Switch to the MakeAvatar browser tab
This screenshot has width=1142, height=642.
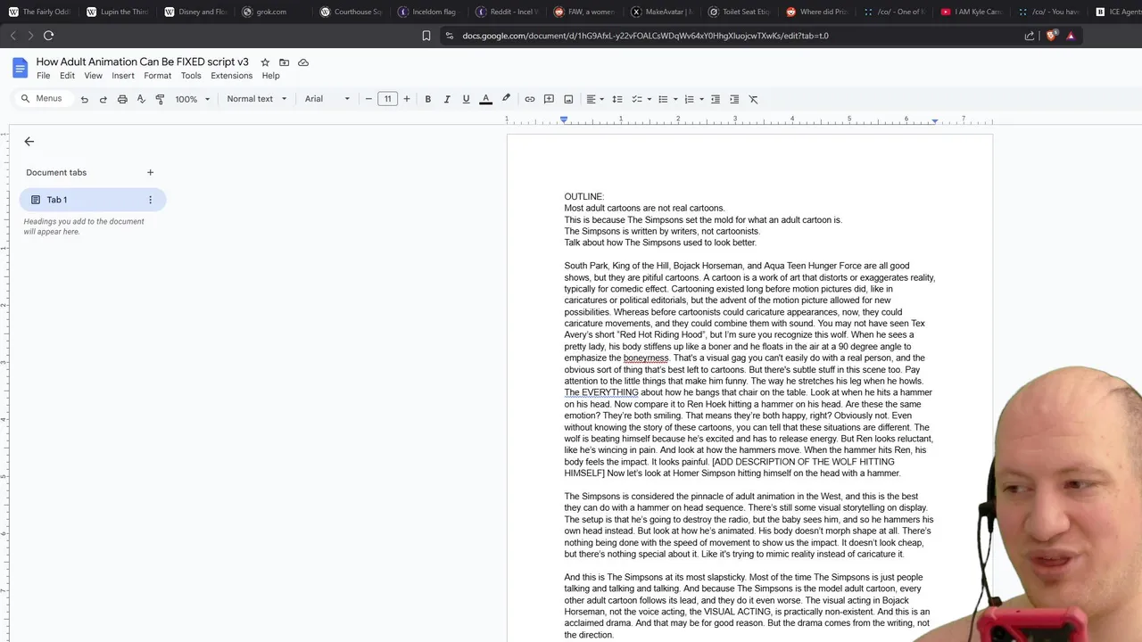(x=660, y=12)
